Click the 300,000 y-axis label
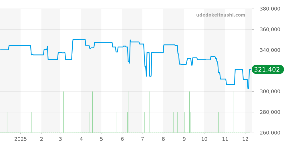The image size is (286, 143). click(270, 92)
